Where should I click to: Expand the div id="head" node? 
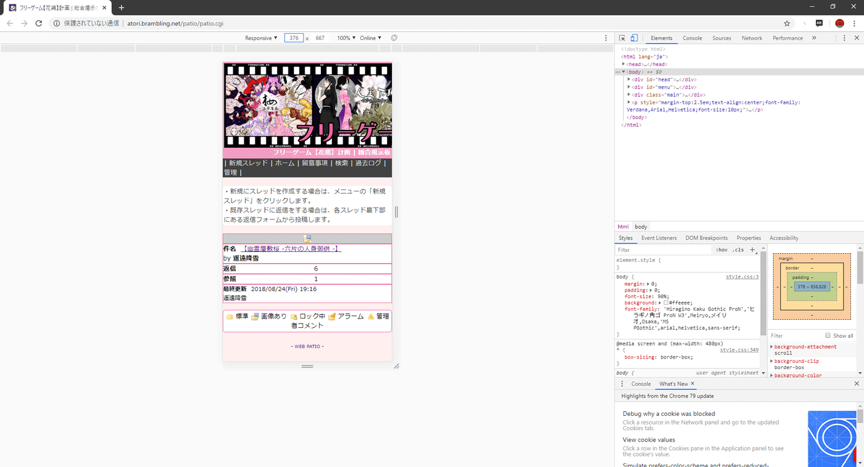629,79
